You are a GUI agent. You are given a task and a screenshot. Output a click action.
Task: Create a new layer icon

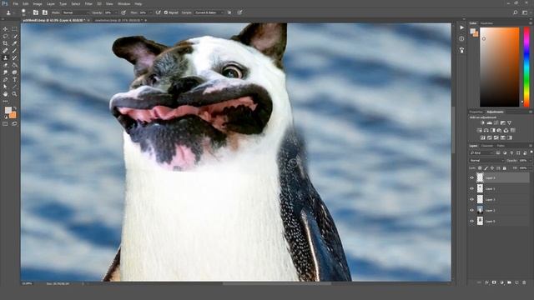click(516, 282)
